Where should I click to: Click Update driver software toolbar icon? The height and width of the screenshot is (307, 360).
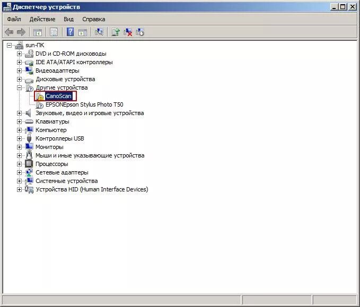116,32
